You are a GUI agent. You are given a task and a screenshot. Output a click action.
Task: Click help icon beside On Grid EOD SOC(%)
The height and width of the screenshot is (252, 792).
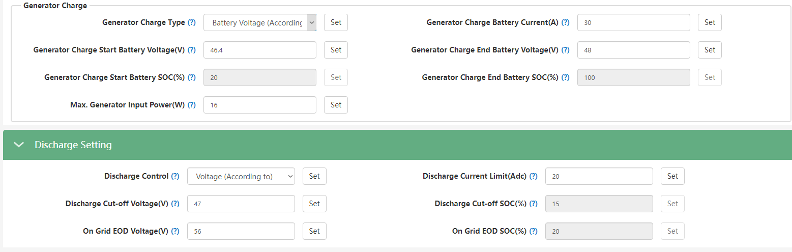[533, 231]
